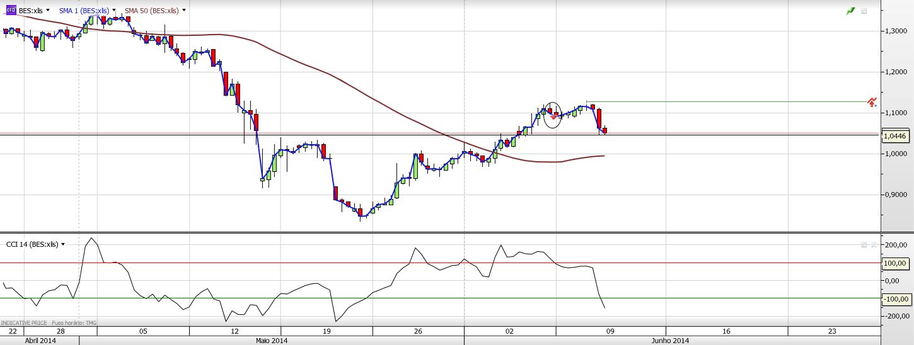This screenshot has height=345, width=914.
Task: Click date 19 on the time axis
Action: [327, 331]
